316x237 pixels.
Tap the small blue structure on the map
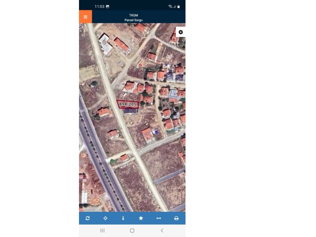click(156, 132)
